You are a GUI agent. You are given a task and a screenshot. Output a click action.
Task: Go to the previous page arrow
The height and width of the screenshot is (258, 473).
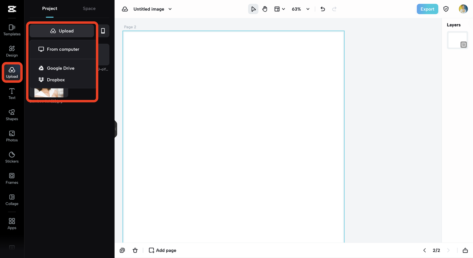coord(425,250)
